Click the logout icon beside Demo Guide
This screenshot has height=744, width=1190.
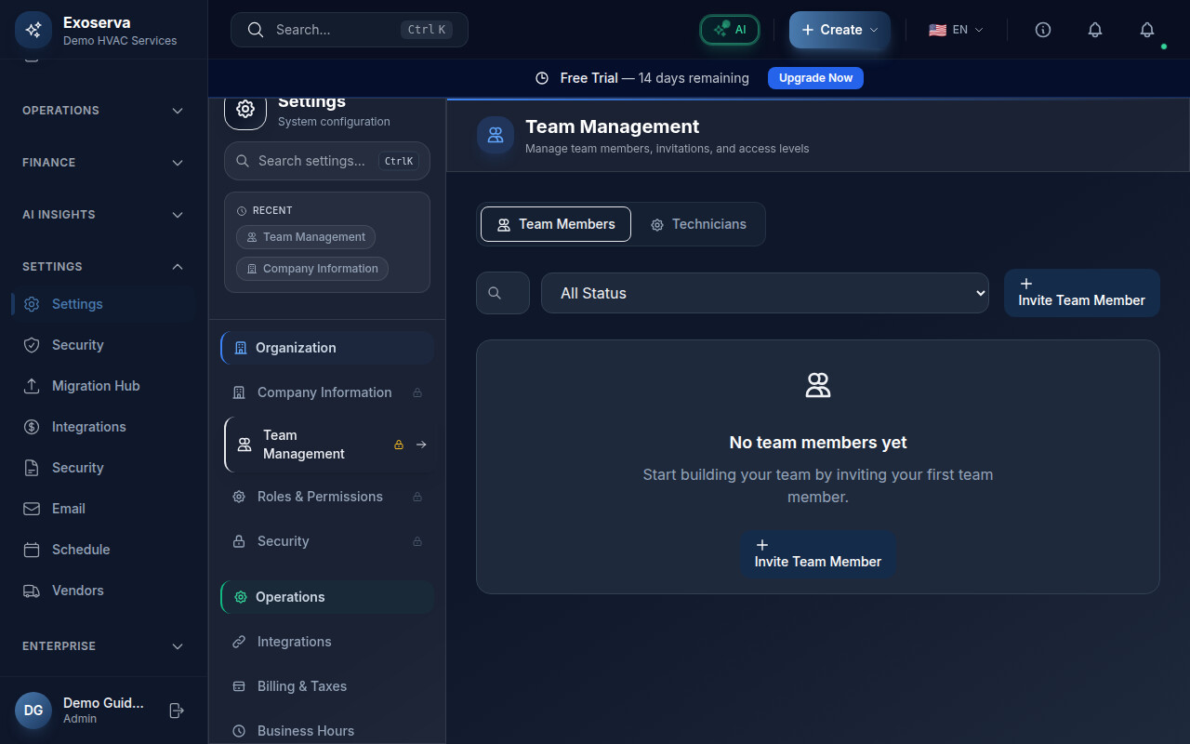[177, 711]
